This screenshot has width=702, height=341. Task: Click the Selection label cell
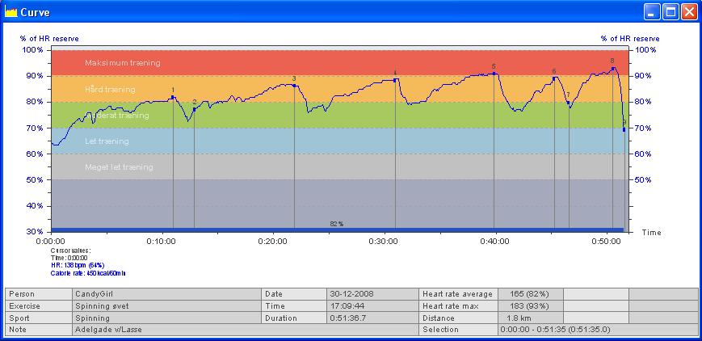pyautogui.click(x=459, y=330)
